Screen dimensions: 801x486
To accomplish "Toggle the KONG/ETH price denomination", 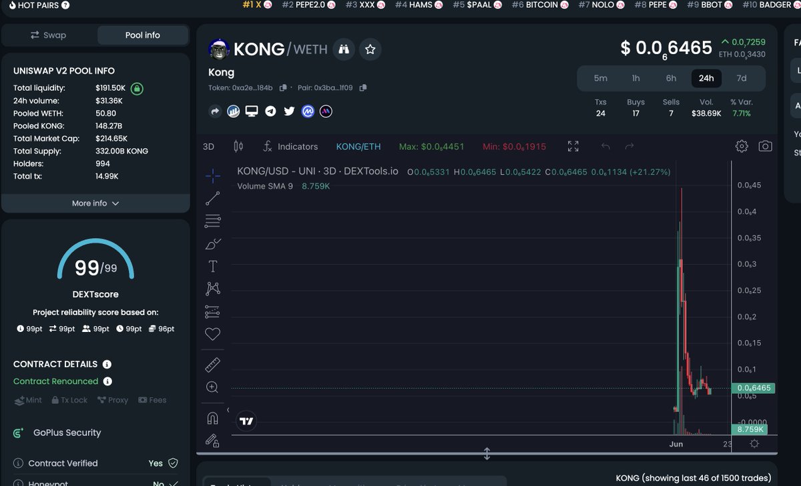I will [x=358, y=147].
